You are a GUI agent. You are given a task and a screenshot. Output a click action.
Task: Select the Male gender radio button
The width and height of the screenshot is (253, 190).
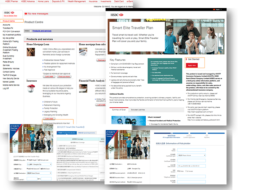click(178, 171)
